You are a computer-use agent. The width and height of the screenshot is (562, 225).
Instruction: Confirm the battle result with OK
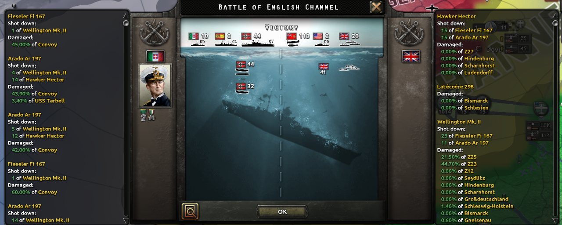[282, 211]
